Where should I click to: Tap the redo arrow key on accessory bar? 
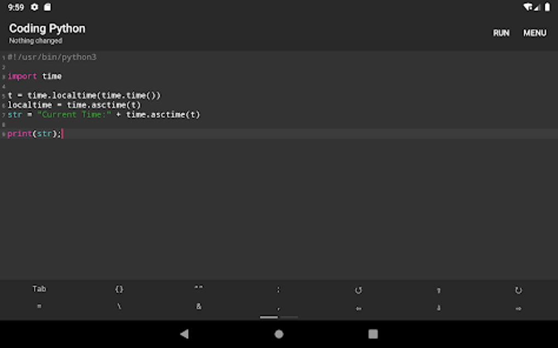coord(519,289)
